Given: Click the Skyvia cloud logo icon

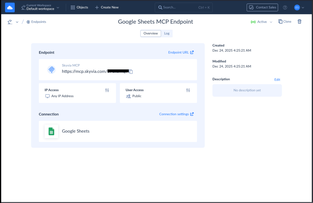Looking at the screenshot, I should click(10, 7).
